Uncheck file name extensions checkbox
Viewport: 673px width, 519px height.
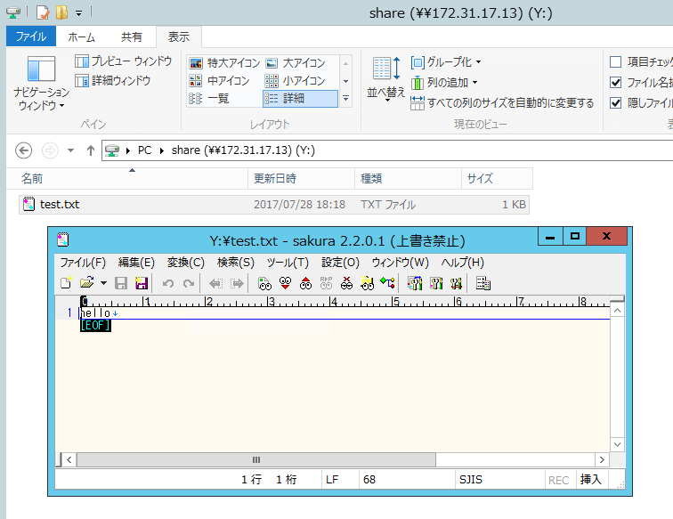pos(615,83)
